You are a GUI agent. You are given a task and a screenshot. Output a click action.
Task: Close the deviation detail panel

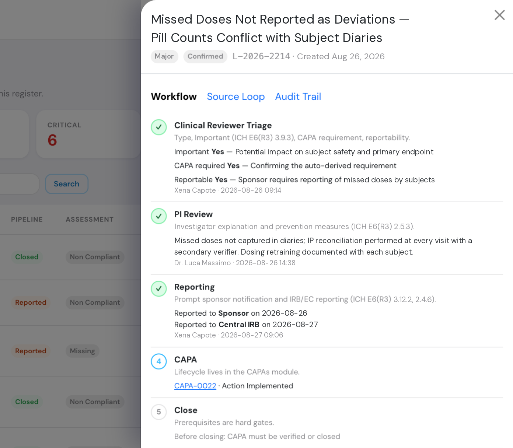499,15
